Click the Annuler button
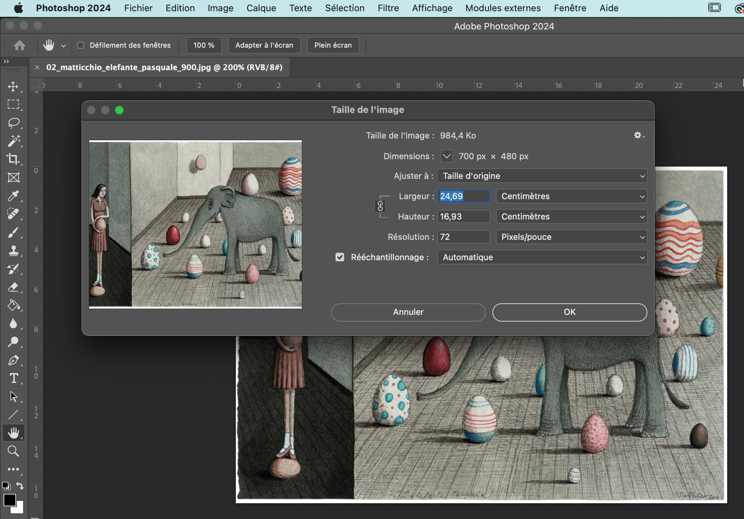744x519 pixels. (x=408, y=312)
